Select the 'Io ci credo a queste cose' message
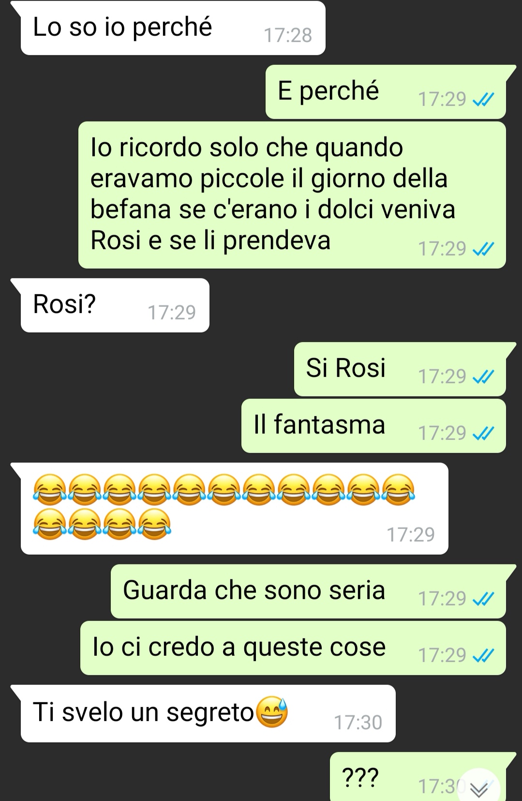522x801 pixels. coord(293,648)
